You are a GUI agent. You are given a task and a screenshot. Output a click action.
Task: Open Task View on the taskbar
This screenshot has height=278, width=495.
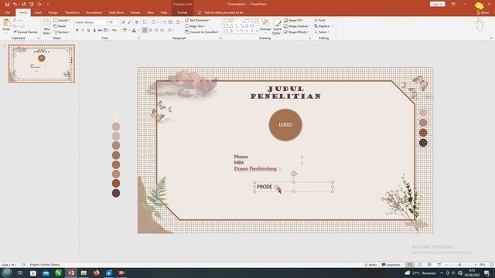click(x=20, y=273)
